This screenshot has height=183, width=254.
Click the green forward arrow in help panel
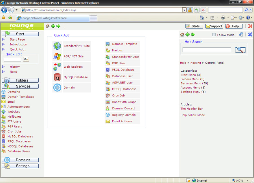pos(193,35)
